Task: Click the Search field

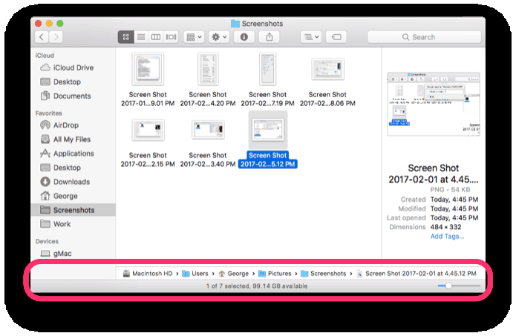Action: 424,37
